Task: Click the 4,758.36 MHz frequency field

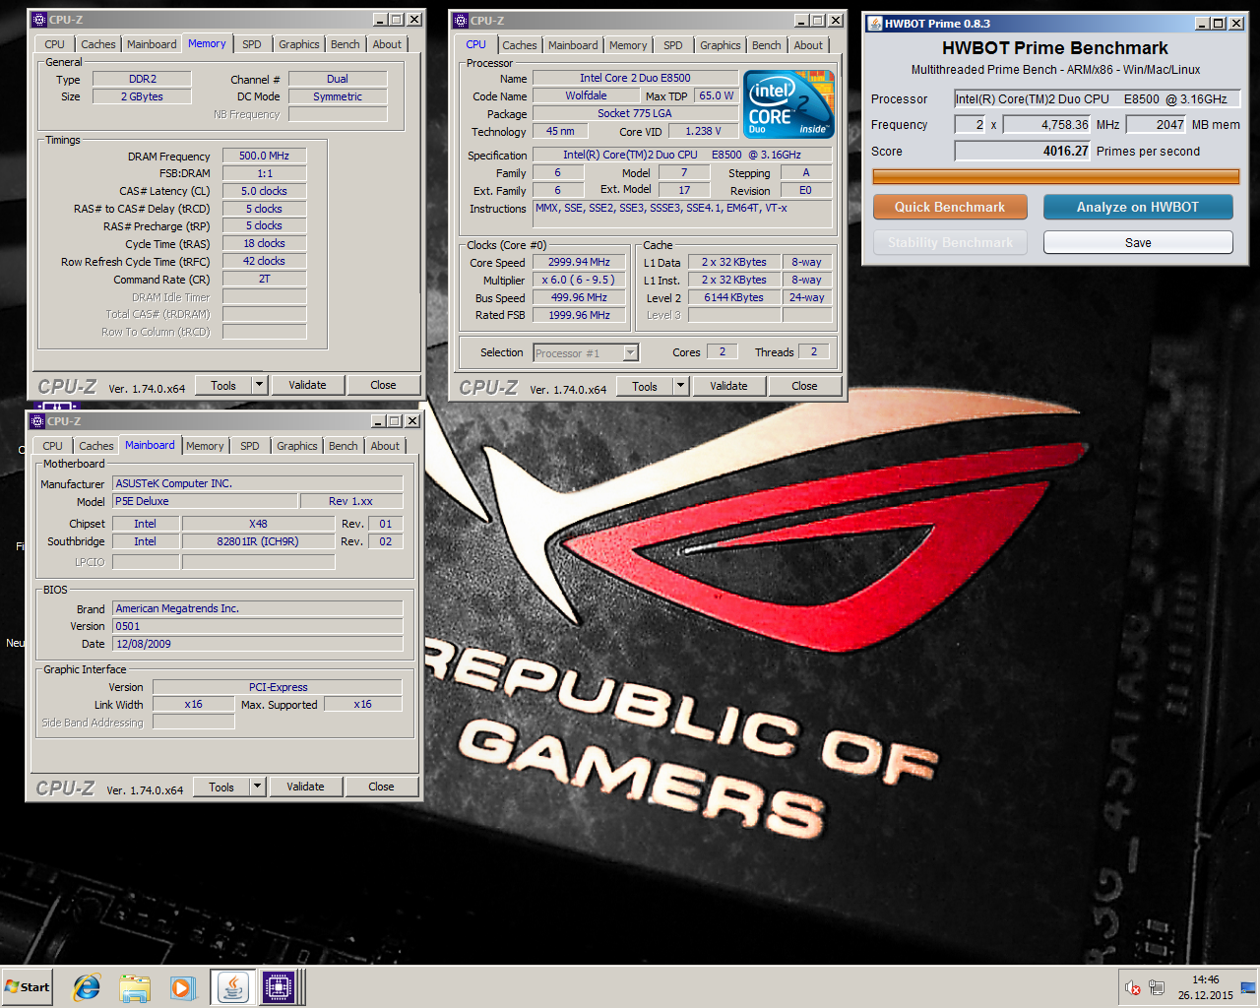Action: coord(1046,124)
